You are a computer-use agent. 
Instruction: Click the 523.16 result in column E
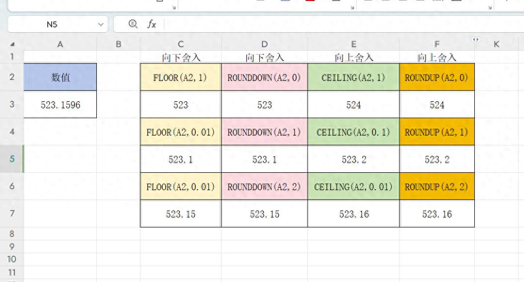pyautogui.click(x=354, y=213)
